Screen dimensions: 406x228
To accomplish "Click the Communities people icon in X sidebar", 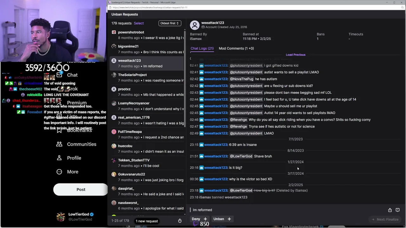I will point(59,144).
